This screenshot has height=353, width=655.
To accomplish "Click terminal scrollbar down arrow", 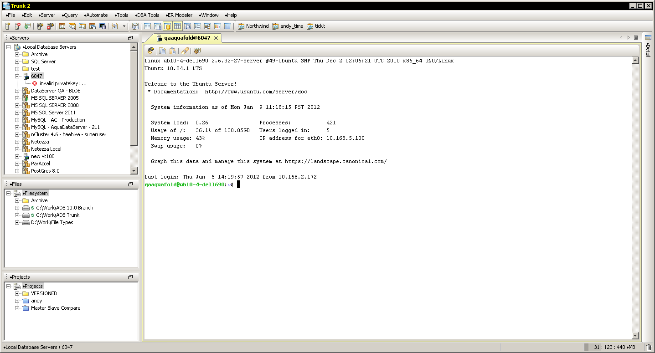I will (636, 336).
